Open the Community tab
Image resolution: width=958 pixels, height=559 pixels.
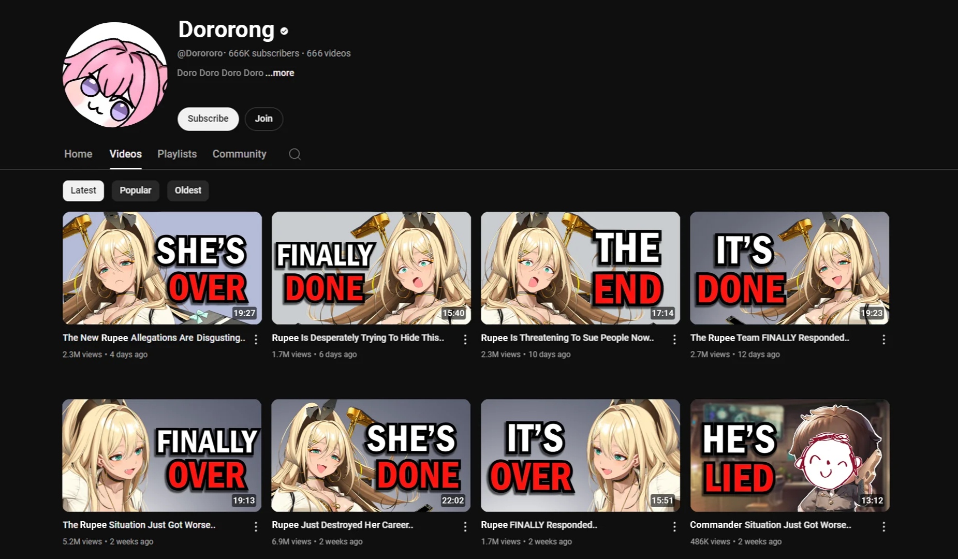[x=239, y=154]
